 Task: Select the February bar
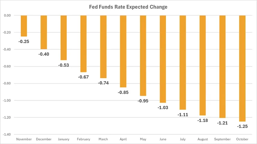83,44
